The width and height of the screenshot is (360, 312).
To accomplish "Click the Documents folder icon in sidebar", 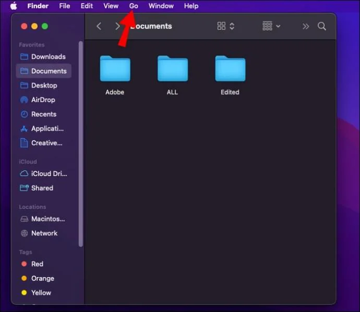I will tap(24, 71).
